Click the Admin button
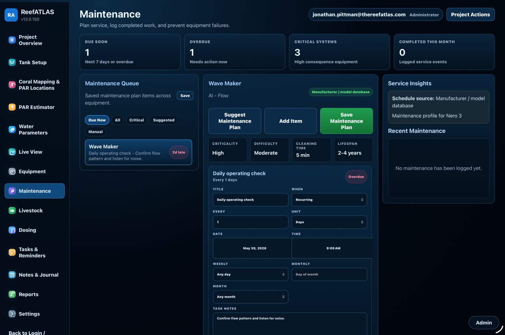The width and height of the screenshot is (505, 335). point(484,322)
